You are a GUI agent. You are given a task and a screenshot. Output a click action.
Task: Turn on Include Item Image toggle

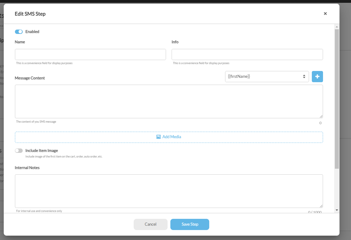point(19,151)
